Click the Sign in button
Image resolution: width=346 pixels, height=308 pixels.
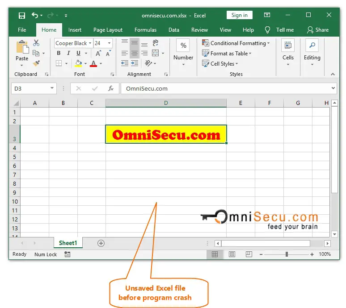pyautogui.click(x=240, y=15)
